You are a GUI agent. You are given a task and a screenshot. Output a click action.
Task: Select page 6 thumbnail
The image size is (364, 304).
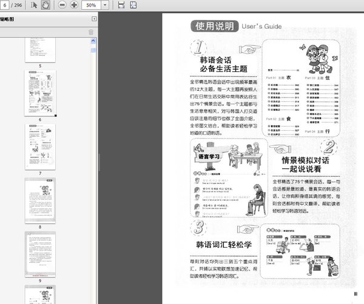click(40, 93)
